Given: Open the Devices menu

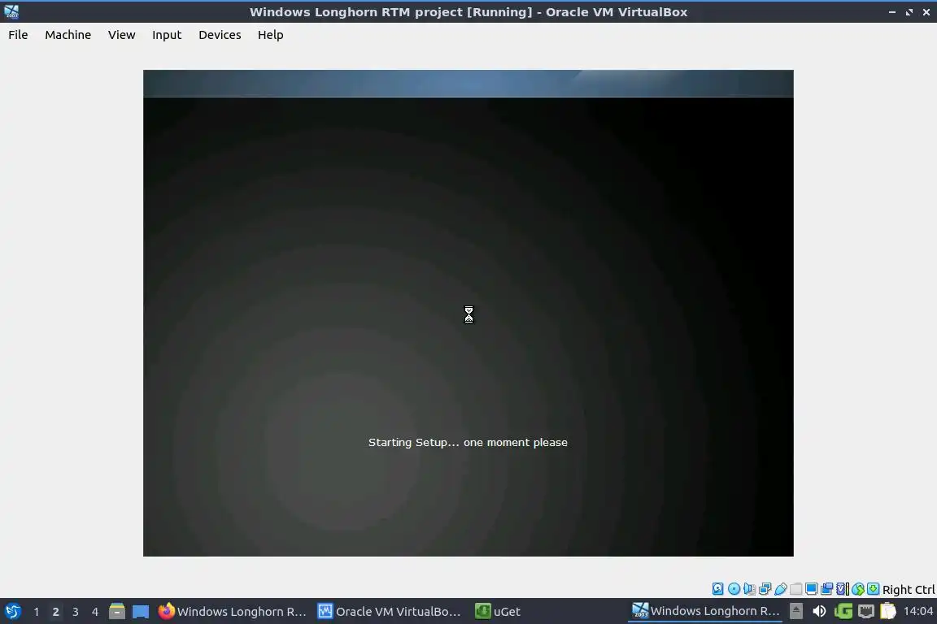Looking at the screenshot, I should (x=220, y=35).
